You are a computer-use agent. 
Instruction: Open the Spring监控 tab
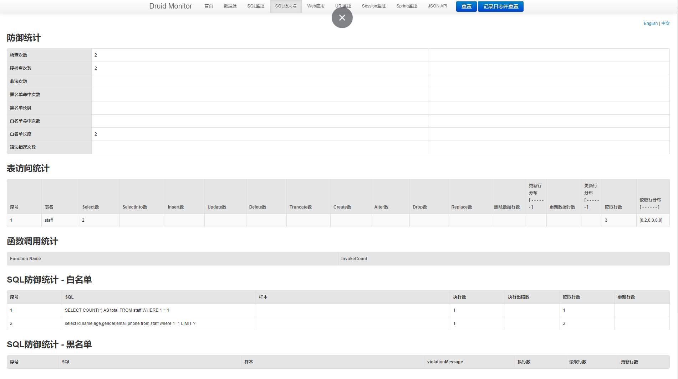click(x=407, y=6)
